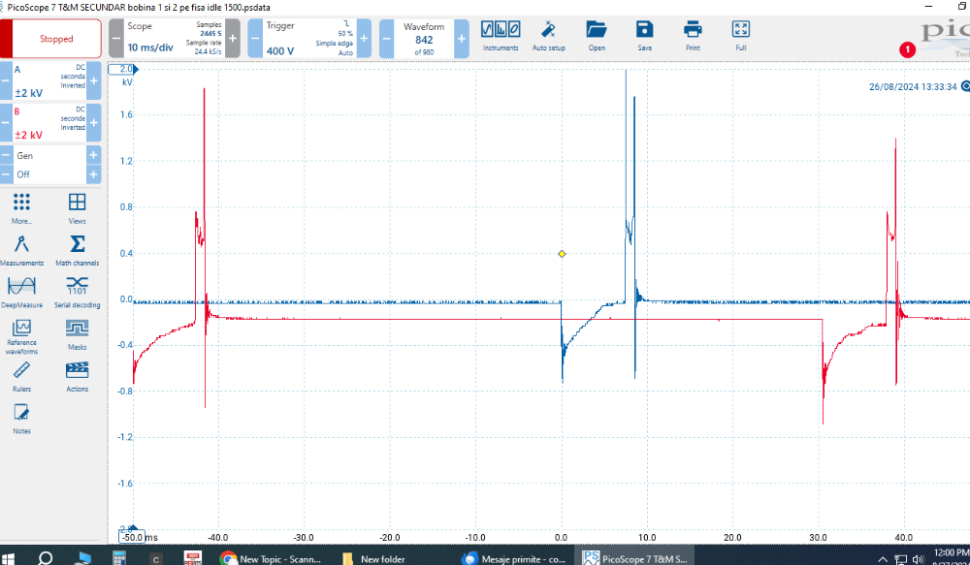
Task: Increase the Scope timebase with plus button
Action: click(x=233, y=39)
